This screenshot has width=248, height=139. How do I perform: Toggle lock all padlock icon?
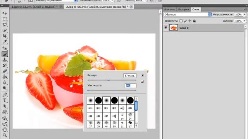[194, 21]
